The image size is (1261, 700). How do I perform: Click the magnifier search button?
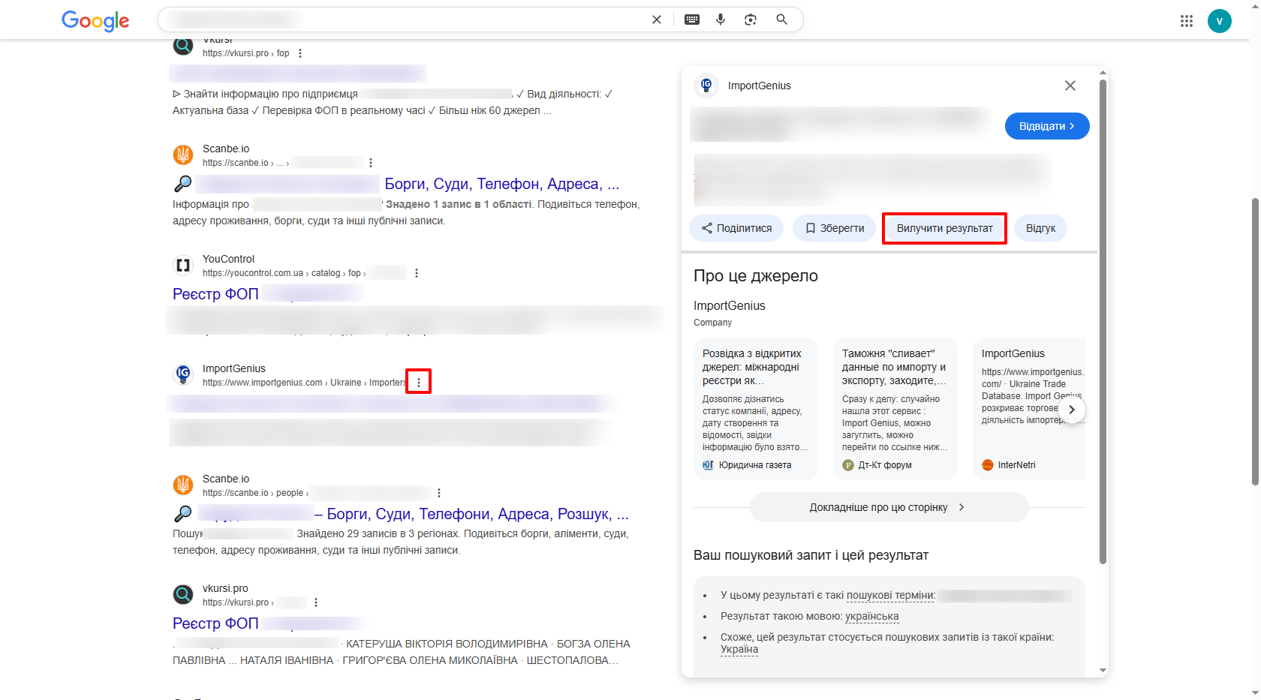[781, 20]
